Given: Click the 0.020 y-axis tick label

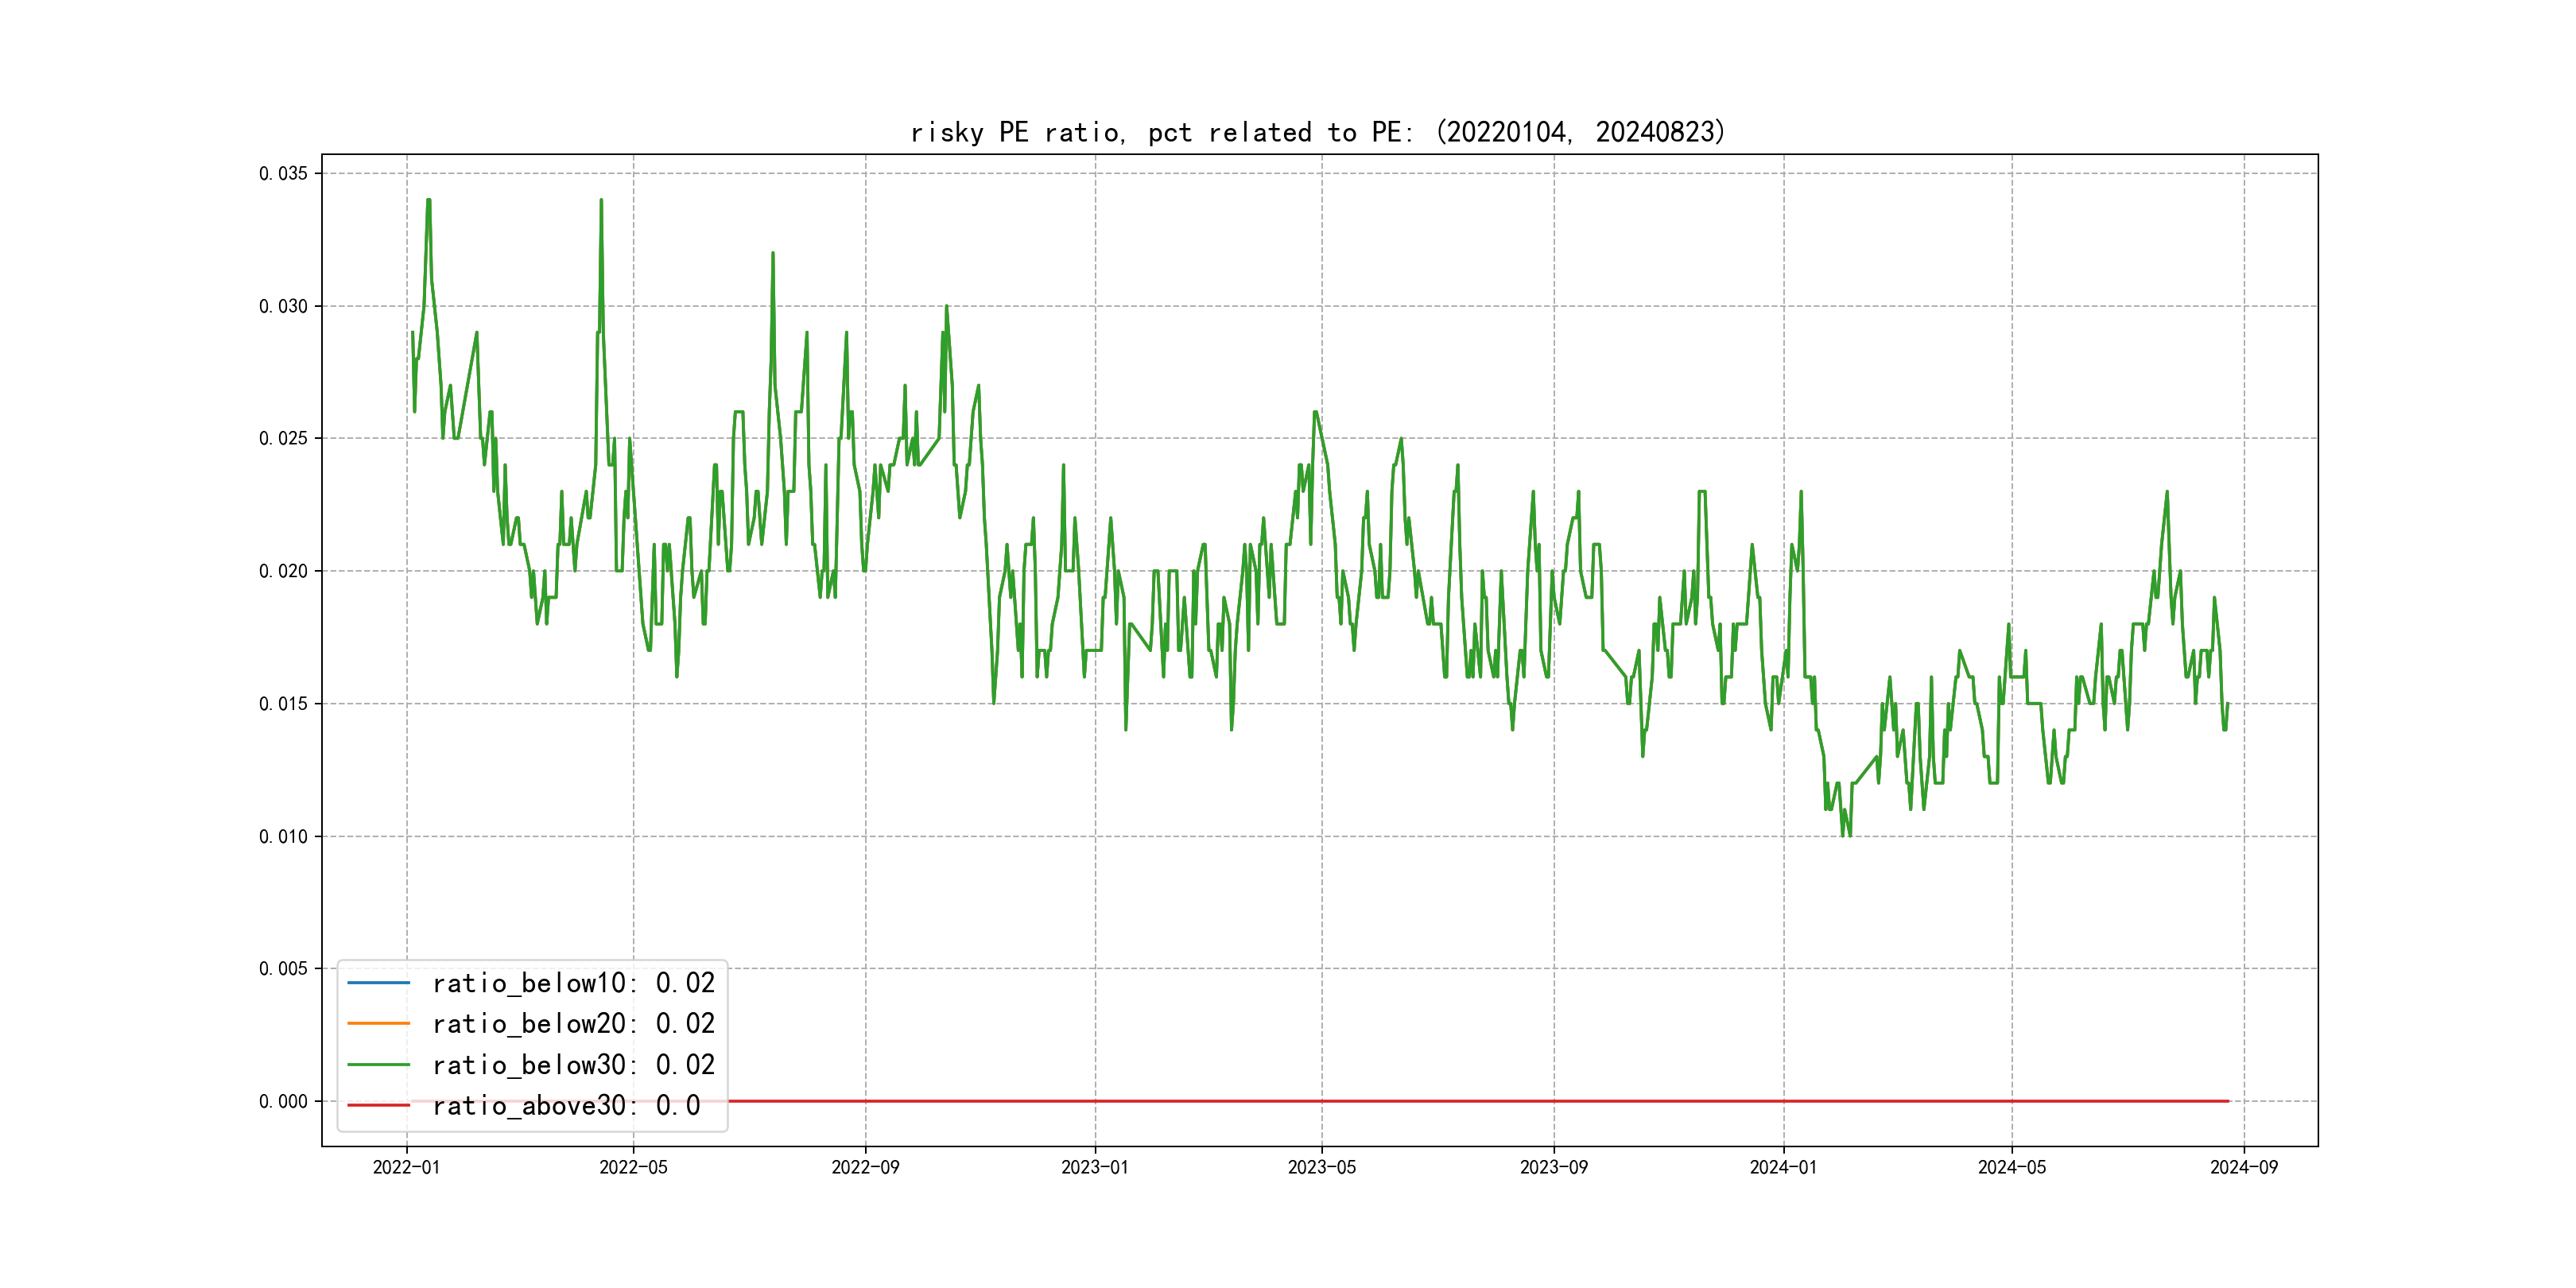Looking at the screenshot, I should 283,571.
